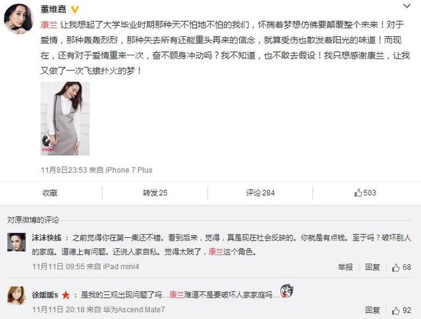421x319 pixels.
Task: Open the 康兰 topic link in the post
Action: (x=49, y=25)
